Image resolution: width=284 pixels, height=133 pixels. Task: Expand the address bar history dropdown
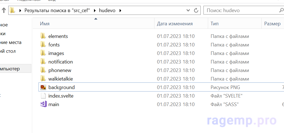point(188,10)
